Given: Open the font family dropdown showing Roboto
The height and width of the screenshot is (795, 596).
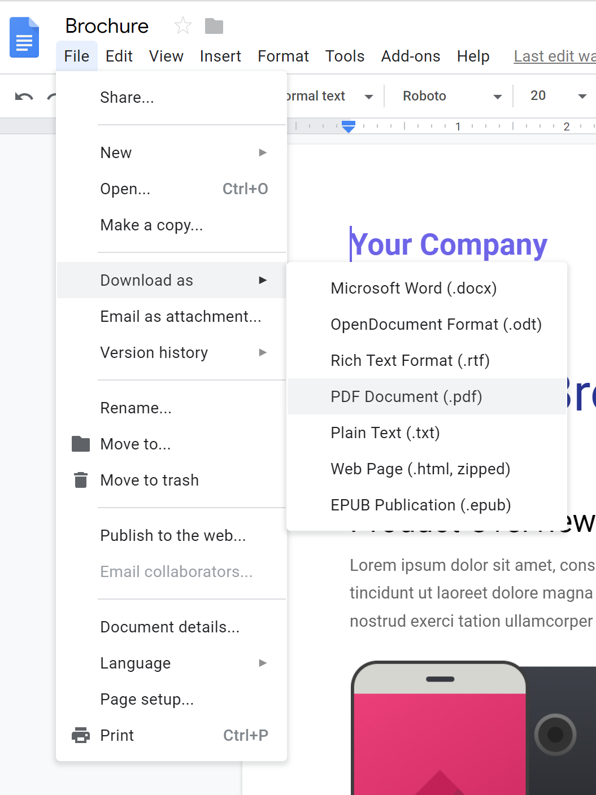Looking at the screenshot, I should (x=451, y=96).
